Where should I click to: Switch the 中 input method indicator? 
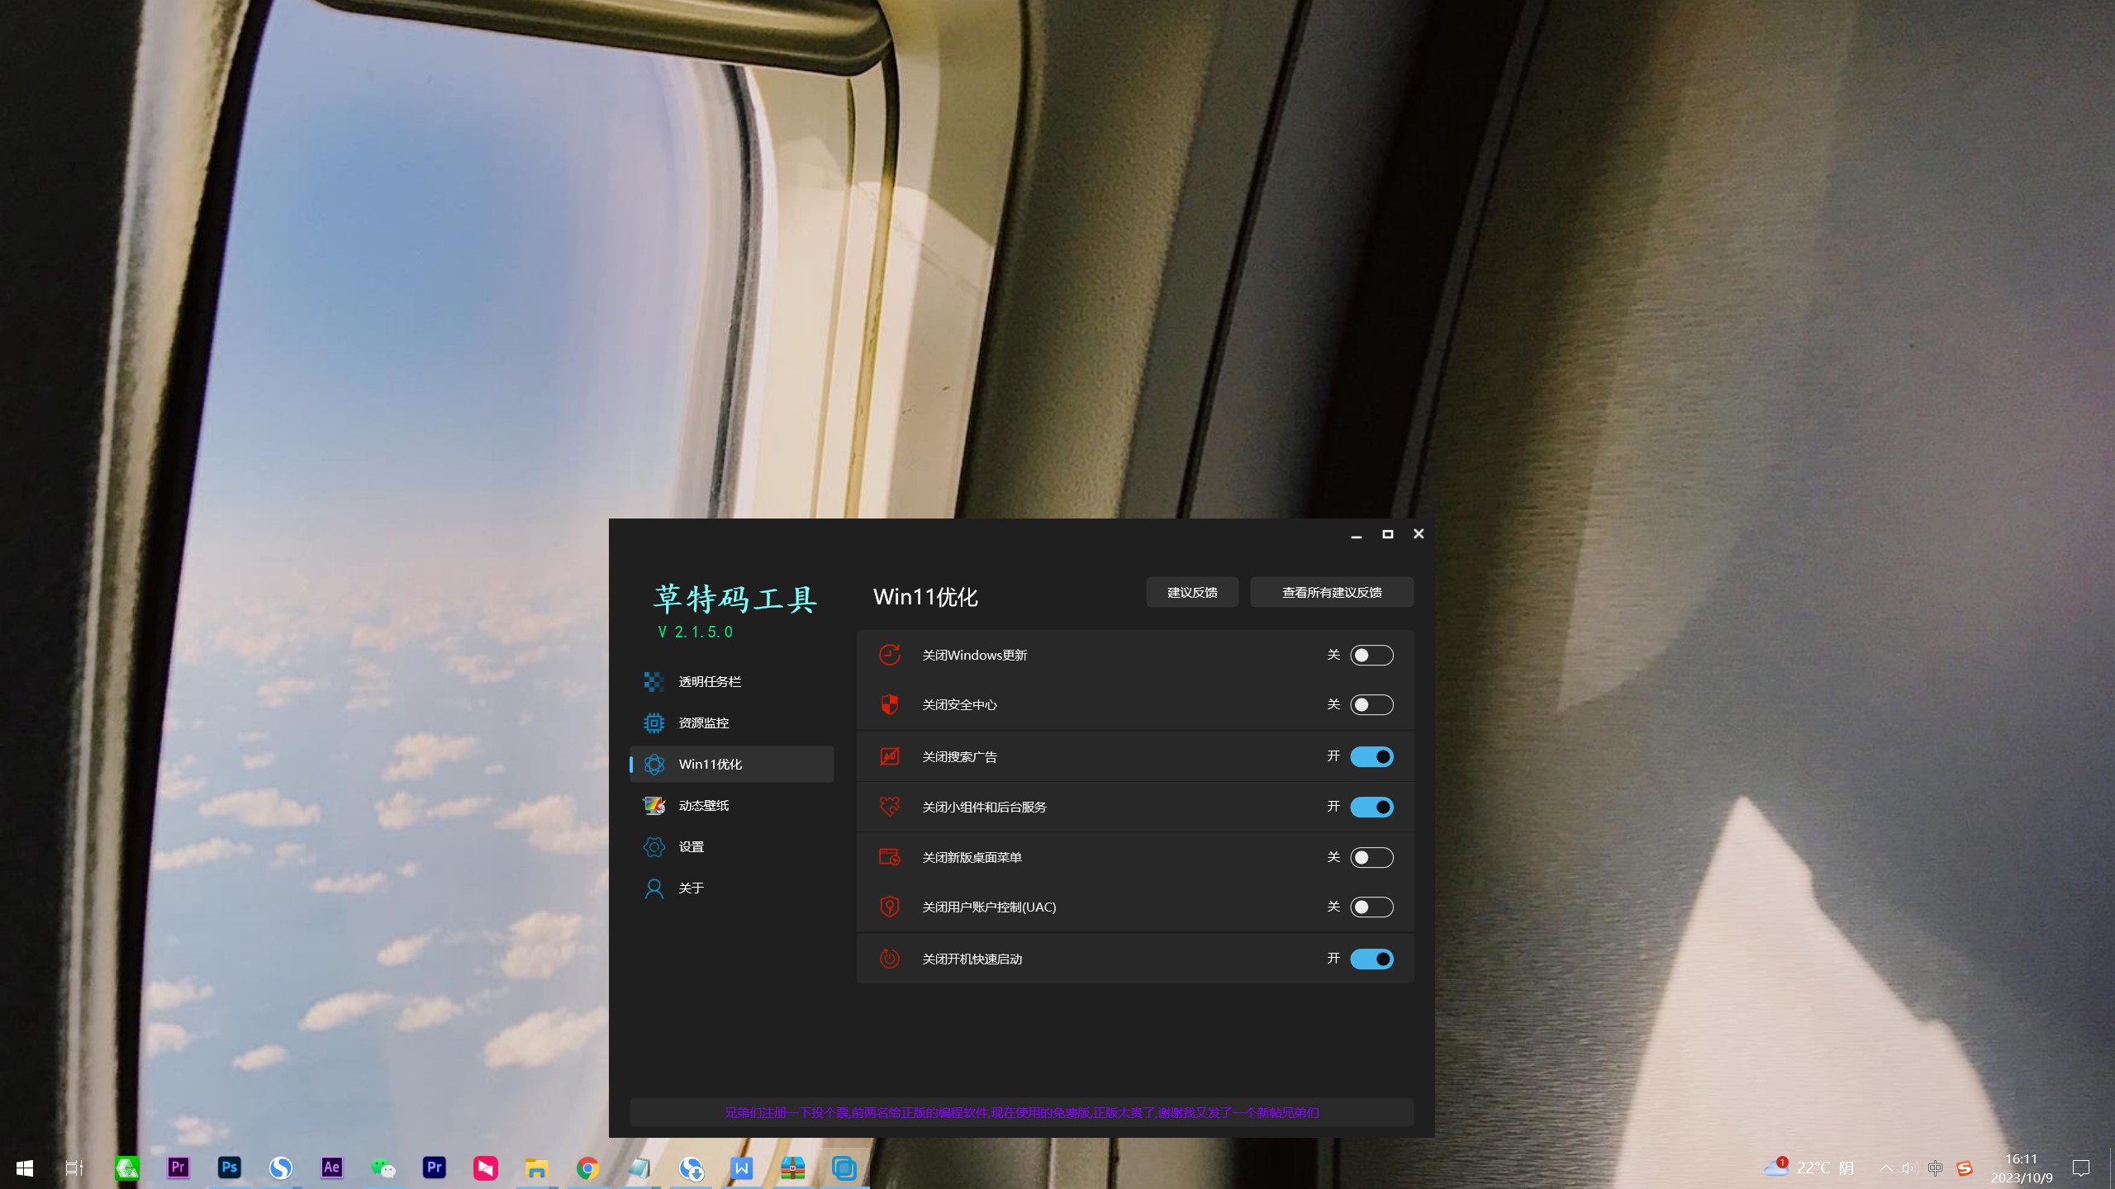(1935, 1168)
